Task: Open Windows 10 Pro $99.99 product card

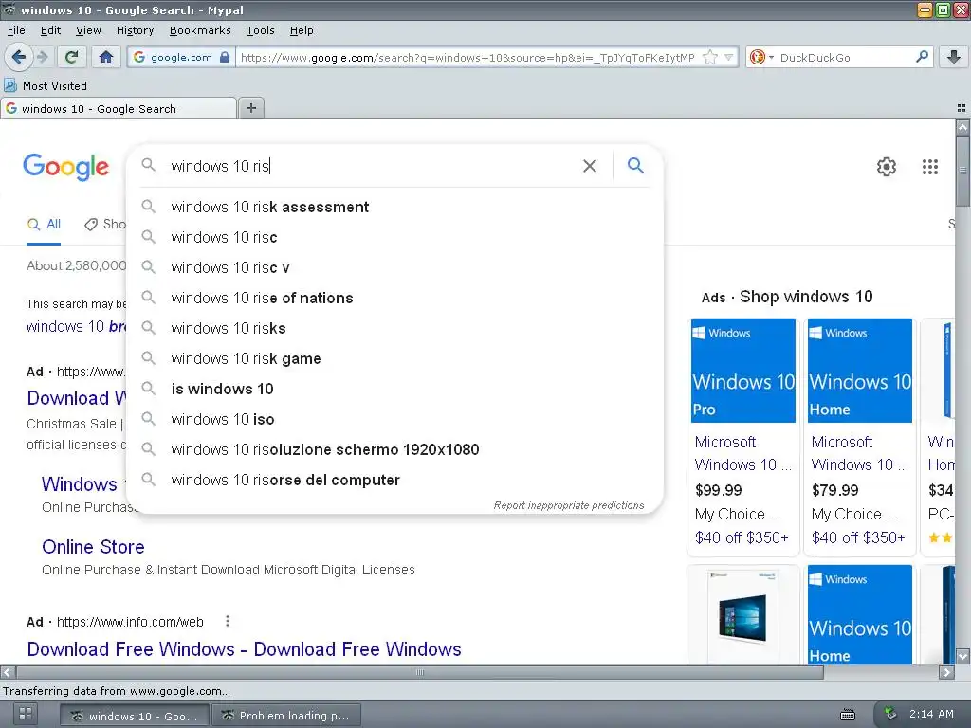Action: click(742, 436)
